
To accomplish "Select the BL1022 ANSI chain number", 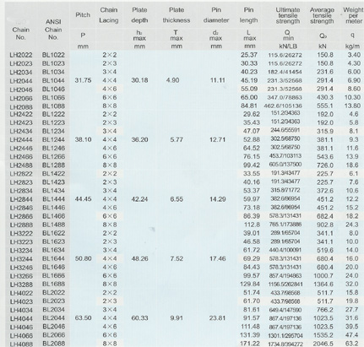I will [x=53, y=55].
